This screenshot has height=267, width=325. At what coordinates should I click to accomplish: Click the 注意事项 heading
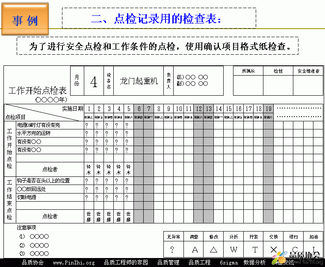pos(27,228)
